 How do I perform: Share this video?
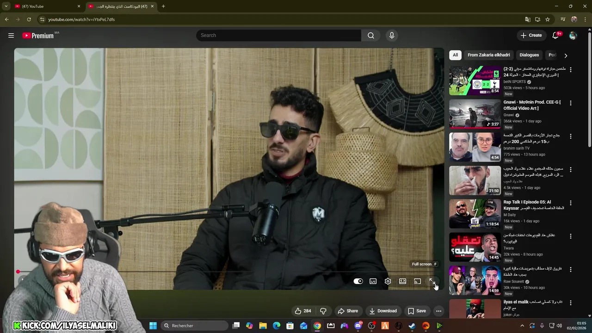(x=348, y=311)
